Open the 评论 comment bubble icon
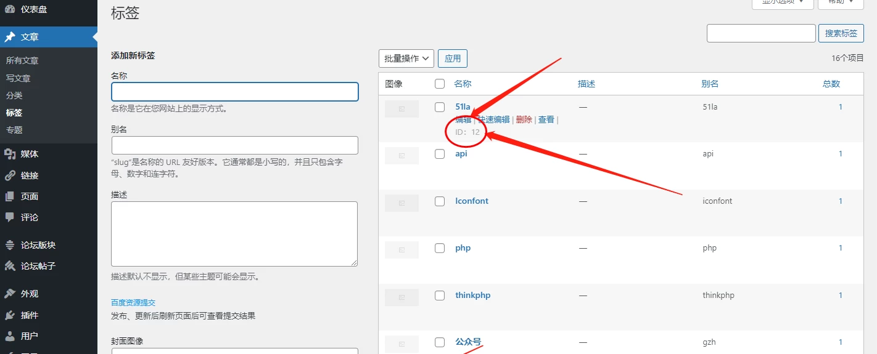 pyautogui.click(x=10, y=217)
